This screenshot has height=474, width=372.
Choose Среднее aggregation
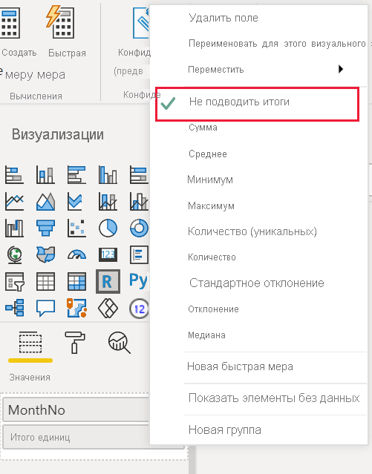pos(208,154)
